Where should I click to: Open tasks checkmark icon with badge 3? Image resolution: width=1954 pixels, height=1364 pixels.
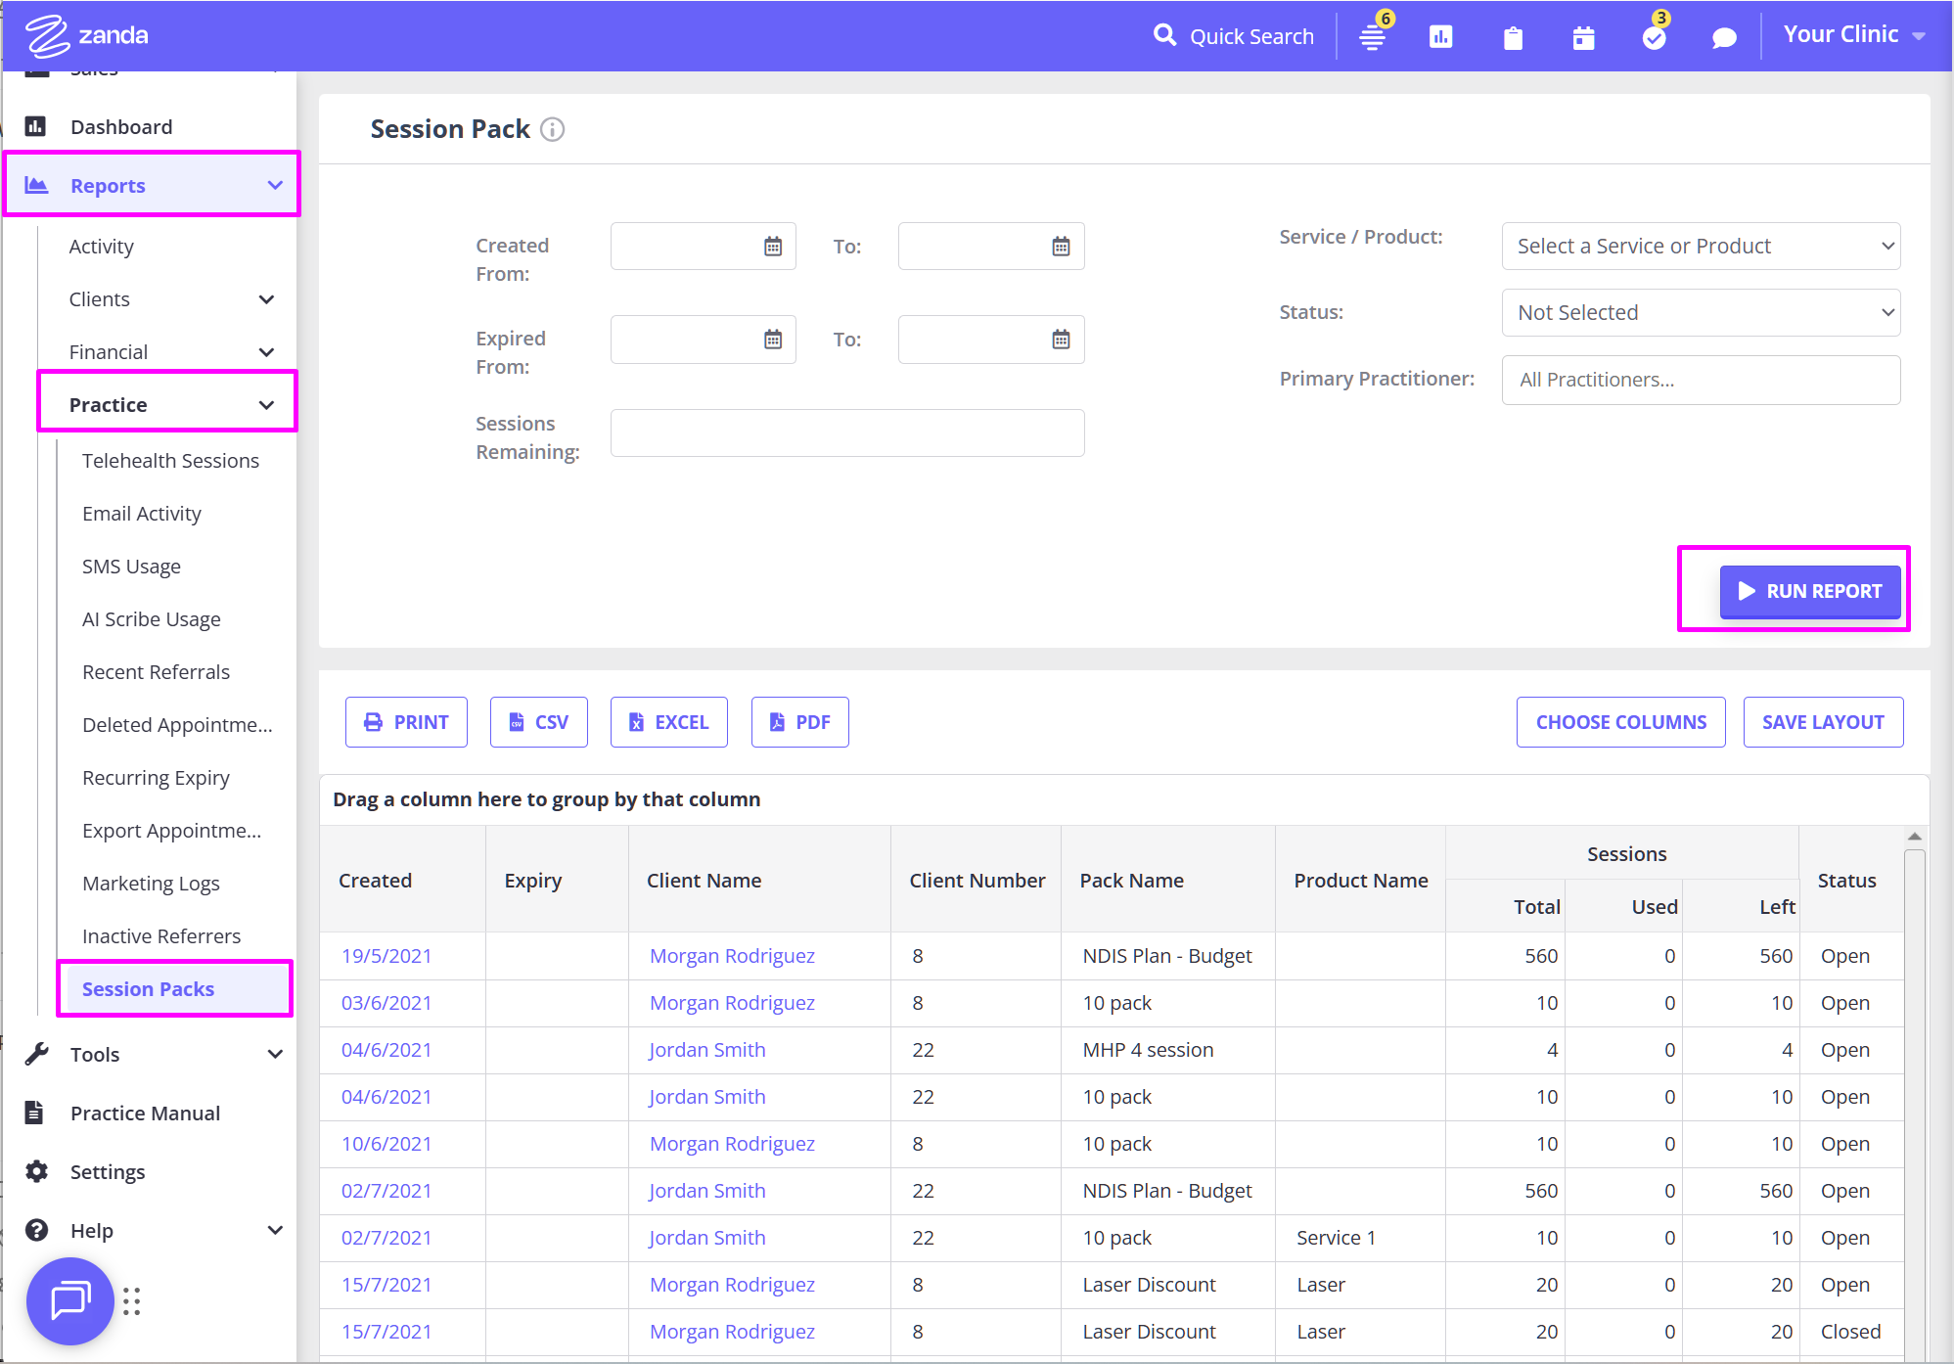pos(1654,37)
